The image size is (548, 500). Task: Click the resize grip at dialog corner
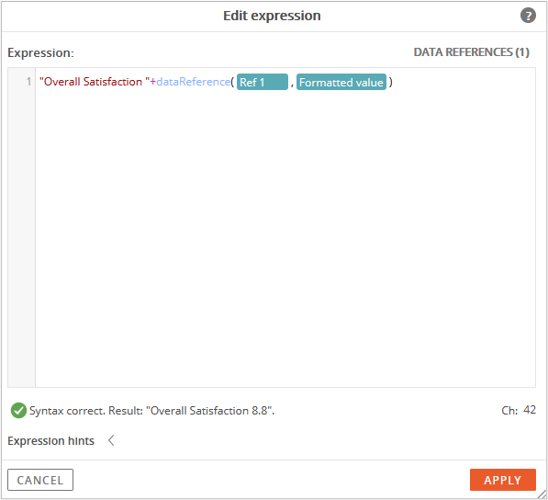click(x=542, y=494)
